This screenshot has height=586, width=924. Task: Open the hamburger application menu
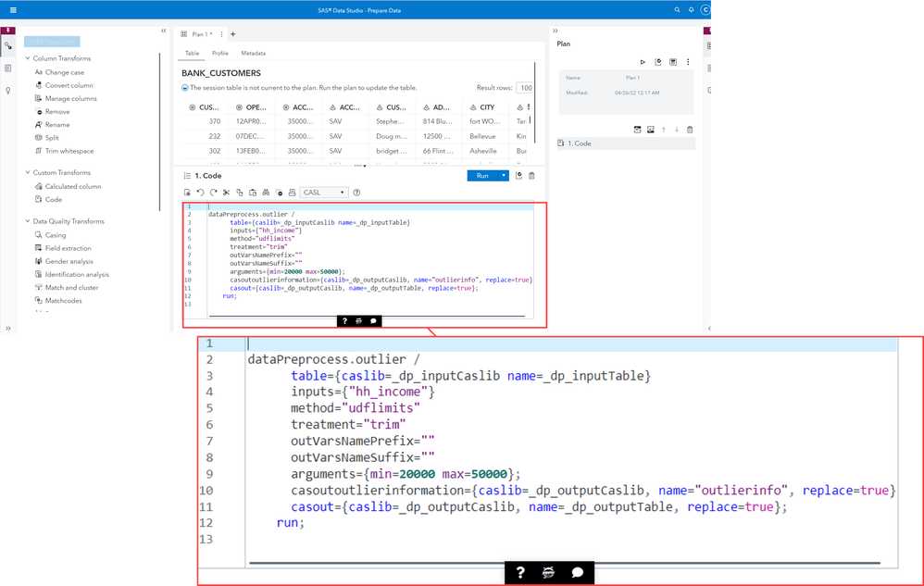click(x=13, y=10)
